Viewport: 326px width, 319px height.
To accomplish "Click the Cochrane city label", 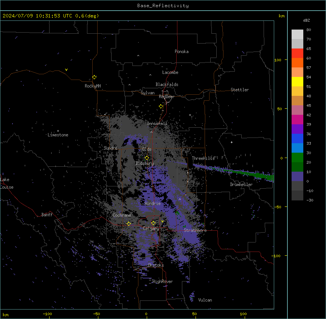I will [122, 215].
